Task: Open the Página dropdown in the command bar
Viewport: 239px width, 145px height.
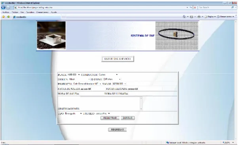Action: click(210, 17)
